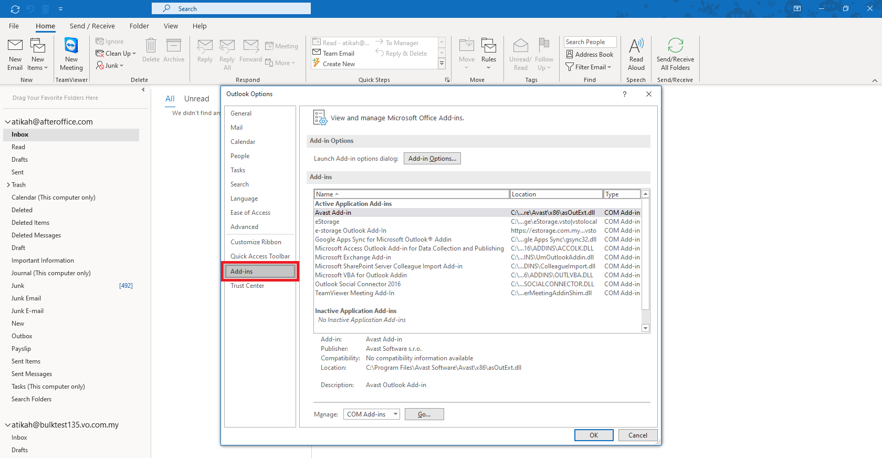Open the Address Book
The height and width of the screenshot is (458, 882).
590,55
